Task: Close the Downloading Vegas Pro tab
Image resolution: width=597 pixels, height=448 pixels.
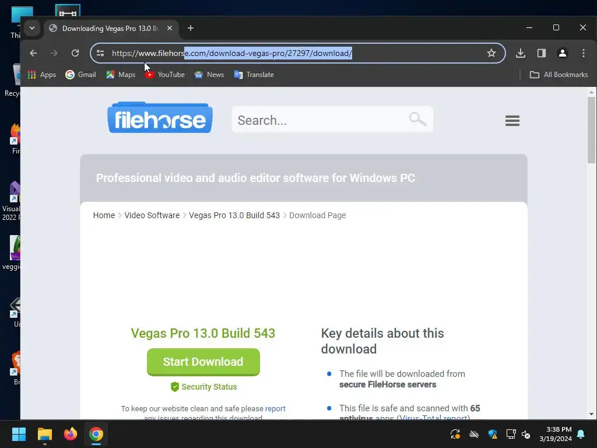Action: point(170,28)
